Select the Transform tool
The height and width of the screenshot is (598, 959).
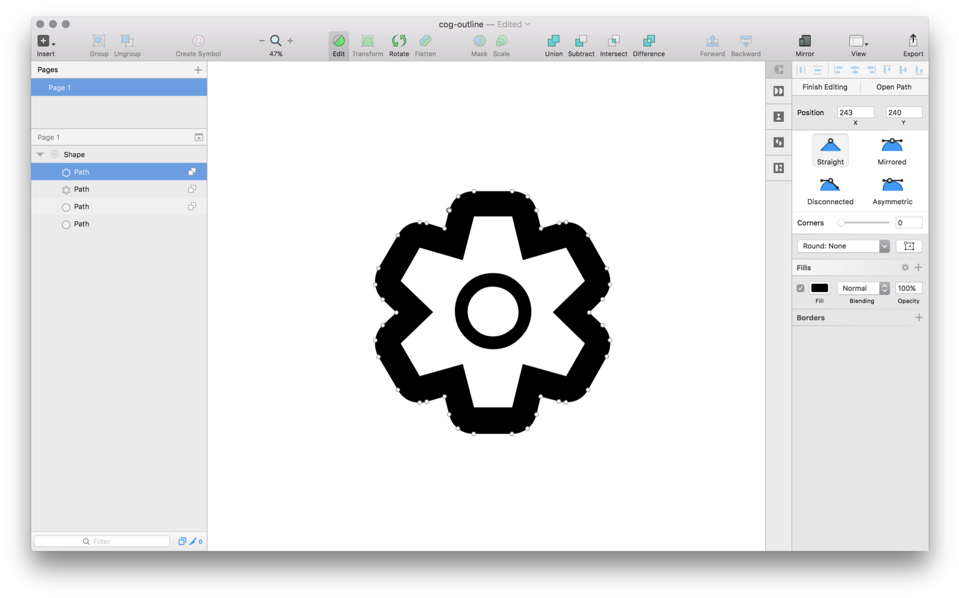coord(368,41)
